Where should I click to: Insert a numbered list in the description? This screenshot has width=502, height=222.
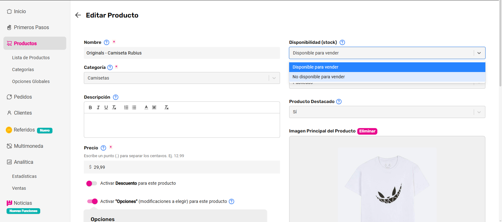[x=126, y=107]
